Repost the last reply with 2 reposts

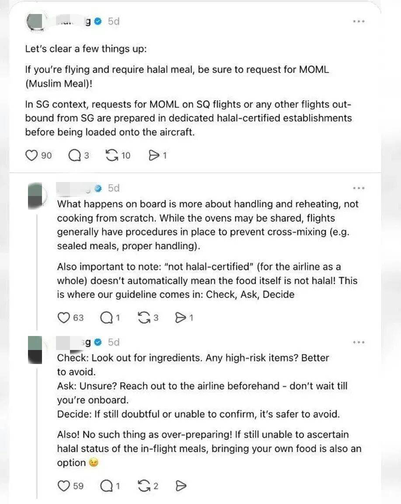click(x=144, y=486)
